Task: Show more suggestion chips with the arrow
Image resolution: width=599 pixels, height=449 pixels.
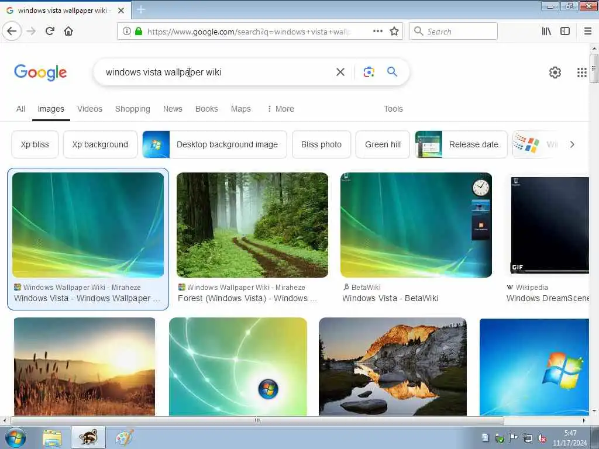Action: pyautogui.click(x=572, y=144)
